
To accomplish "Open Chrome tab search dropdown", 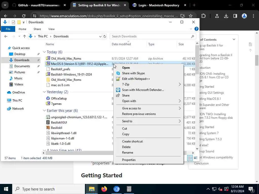I will (x=5, y=5).
